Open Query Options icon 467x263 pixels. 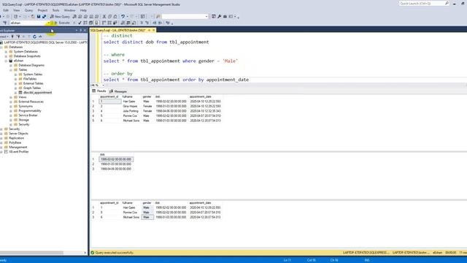pyautogui.click(x=90, y=23)
